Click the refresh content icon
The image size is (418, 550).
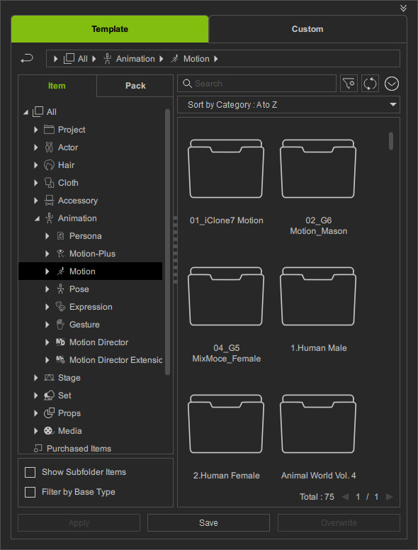click(370, 84)
